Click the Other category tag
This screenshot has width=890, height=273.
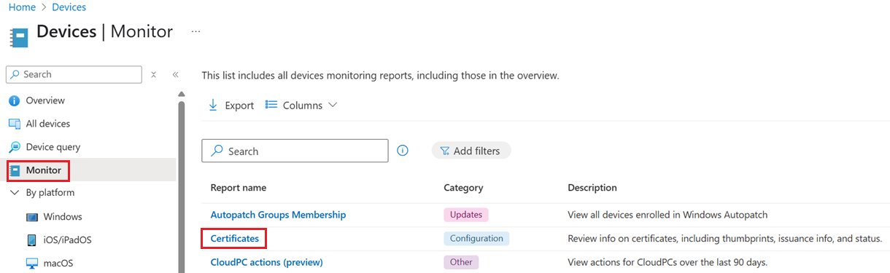pyautogui.click(x=461, y=262)
